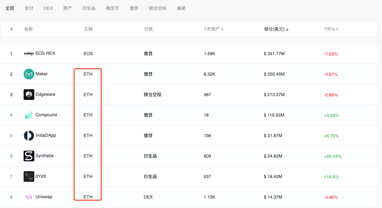Click the ETH chain cell in Edgeware row
The height and width of the screenshot is (208, 382).
pos(88,95)
